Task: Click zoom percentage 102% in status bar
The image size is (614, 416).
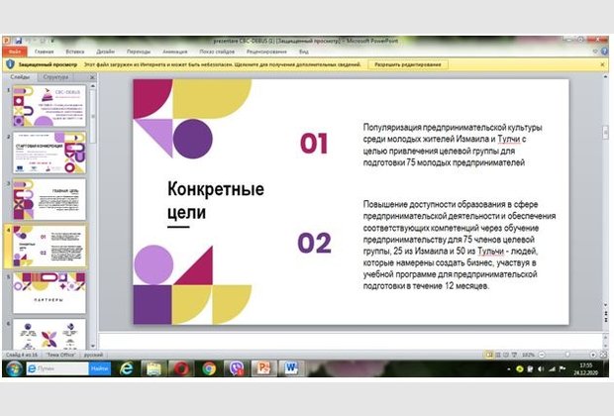Action: click(528, 355)
